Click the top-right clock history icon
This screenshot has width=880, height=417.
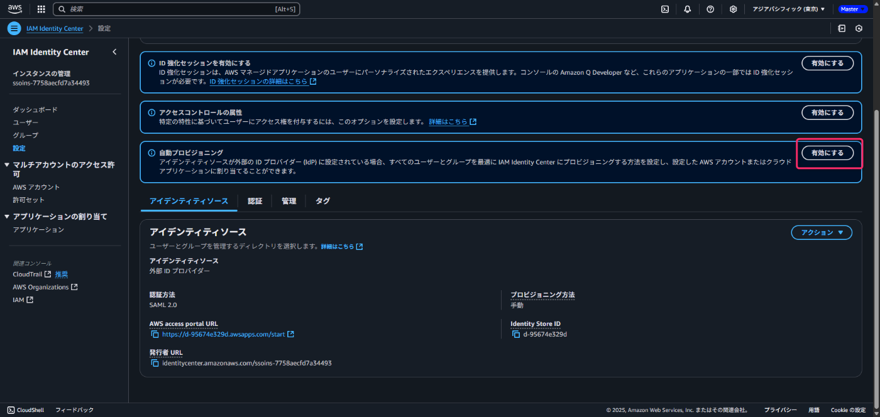point(859,28)
